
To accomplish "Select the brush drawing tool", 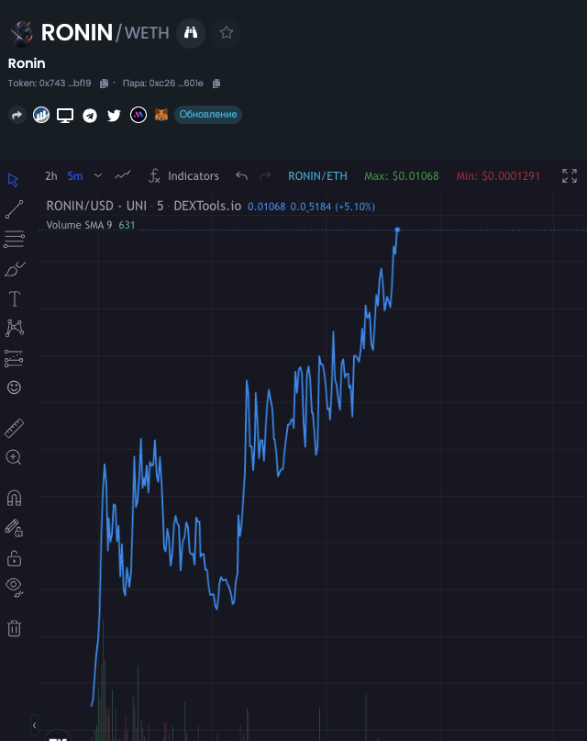I will 14,269.
